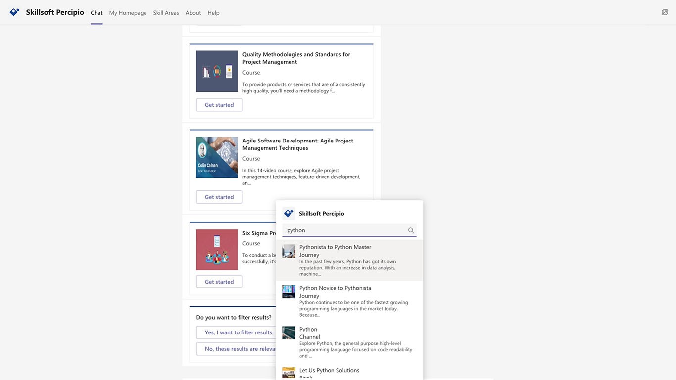This screenshot has height=380, width=676.
Task: Open the pop-out icon at top right
Action: coord(665,12)
